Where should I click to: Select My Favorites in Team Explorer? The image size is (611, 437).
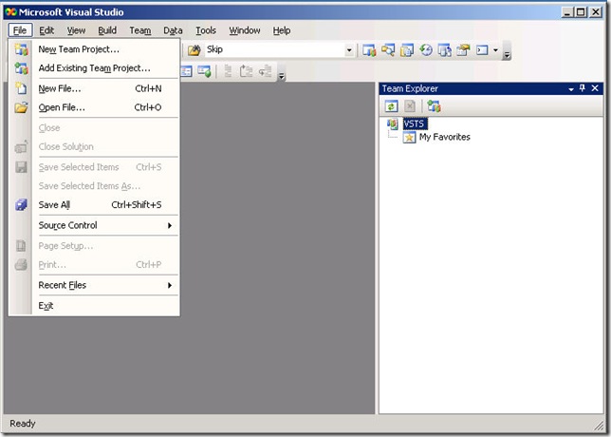pos(445,137)
